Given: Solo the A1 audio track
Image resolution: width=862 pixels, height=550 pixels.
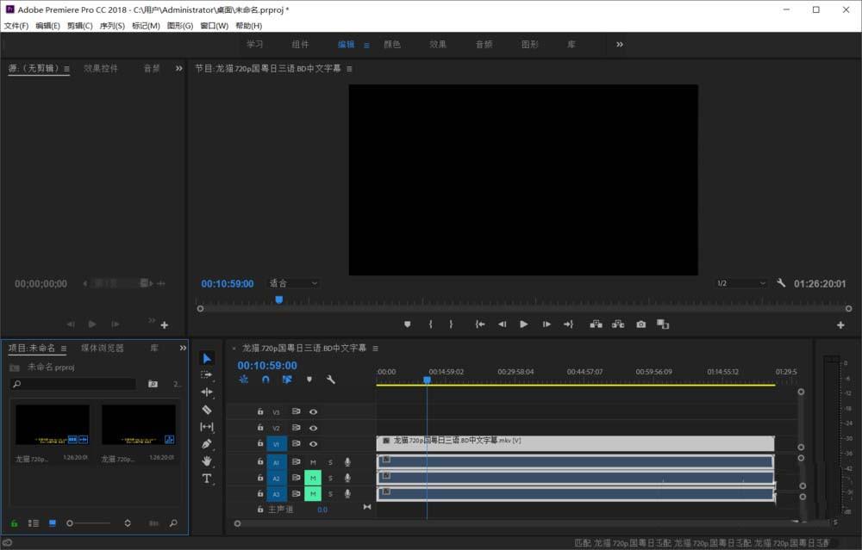Looking at the screenshot, I should [x=331, y=461].
